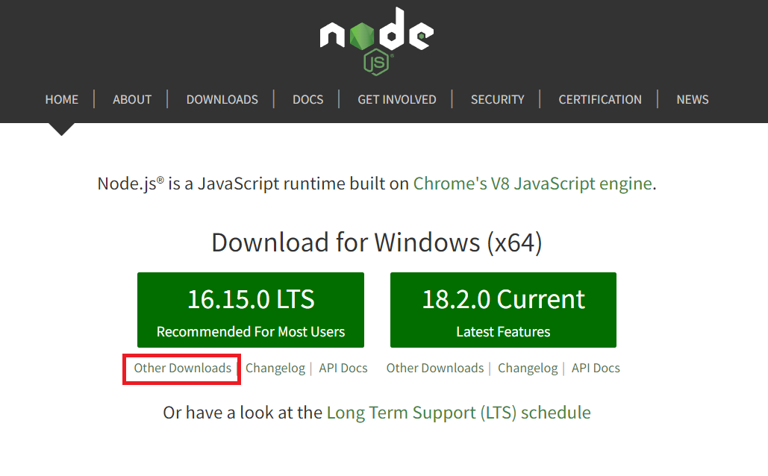
Task: View Changelog under 18.2.0 Current
Action: pyautogui.click(x=528, y=368)
